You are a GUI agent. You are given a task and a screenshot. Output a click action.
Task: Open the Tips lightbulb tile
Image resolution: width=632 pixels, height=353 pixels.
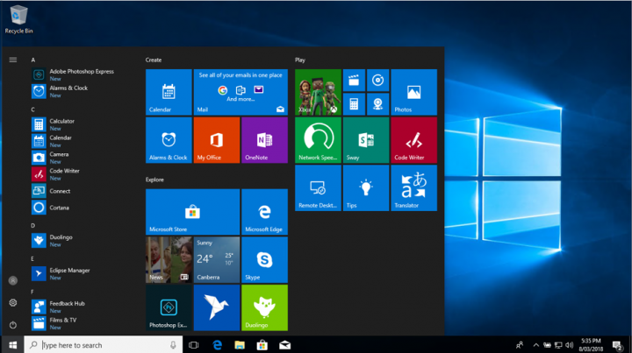365,188
